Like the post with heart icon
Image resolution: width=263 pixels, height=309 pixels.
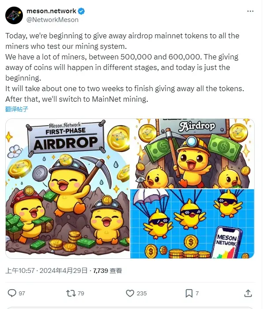pyautogui.click(x=130, y=293)
